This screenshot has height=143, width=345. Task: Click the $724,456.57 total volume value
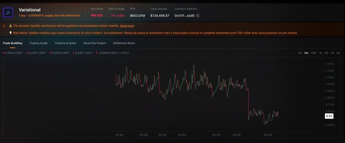tap(160, 16)
